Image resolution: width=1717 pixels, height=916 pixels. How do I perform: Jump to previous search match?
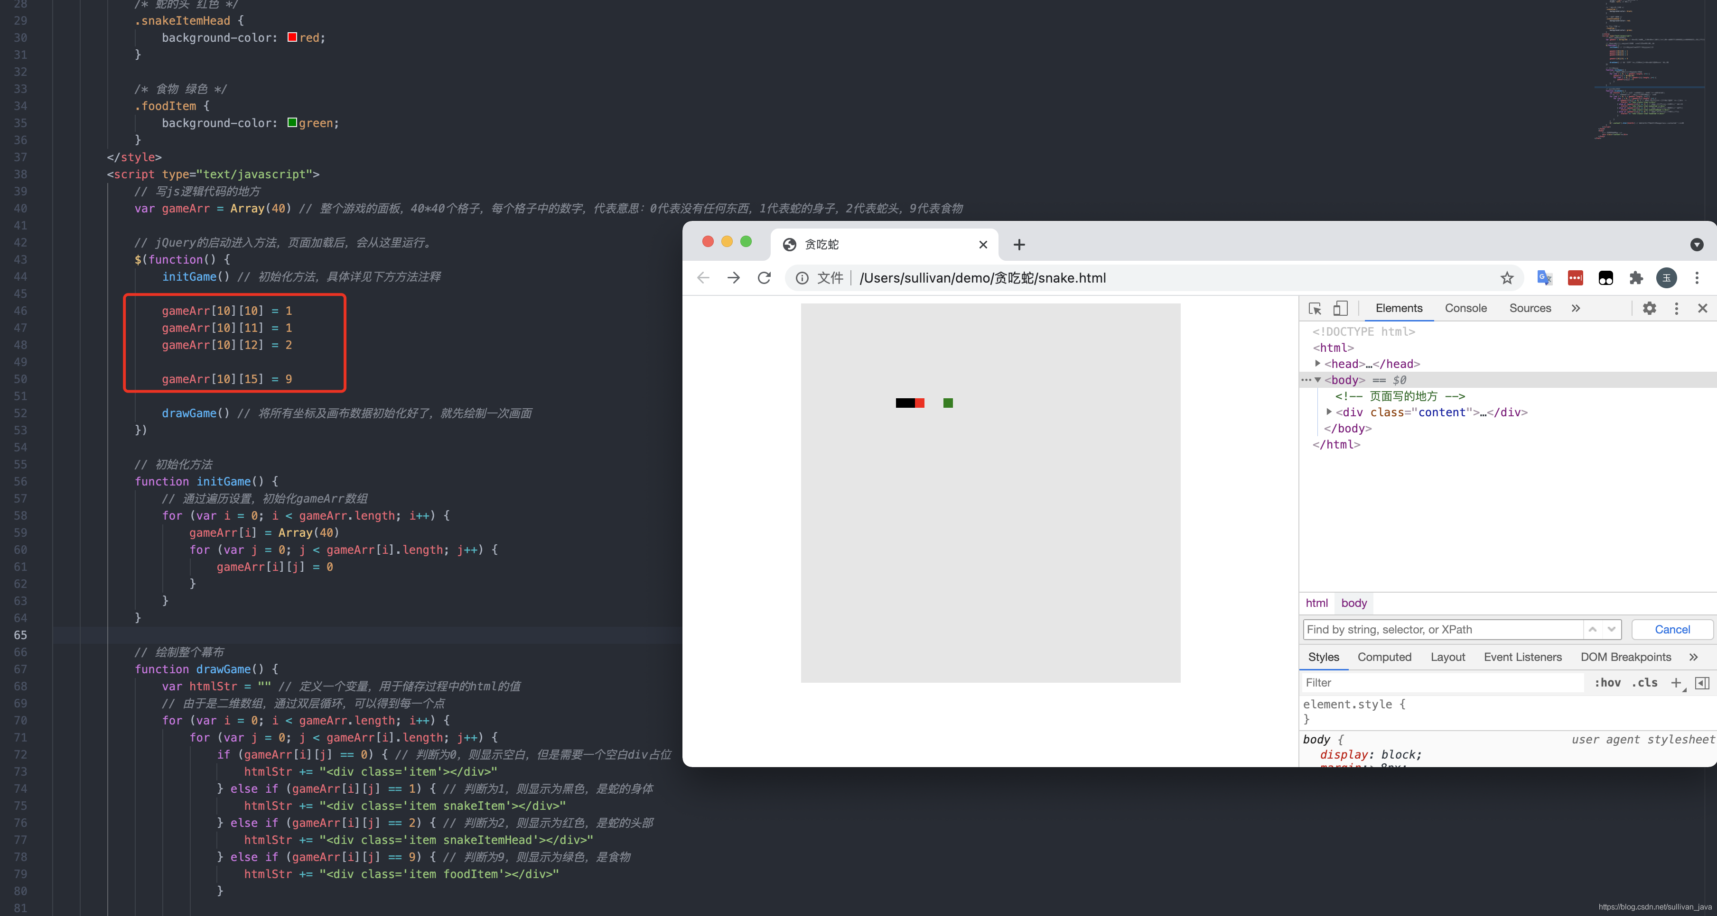point(1592,630)
